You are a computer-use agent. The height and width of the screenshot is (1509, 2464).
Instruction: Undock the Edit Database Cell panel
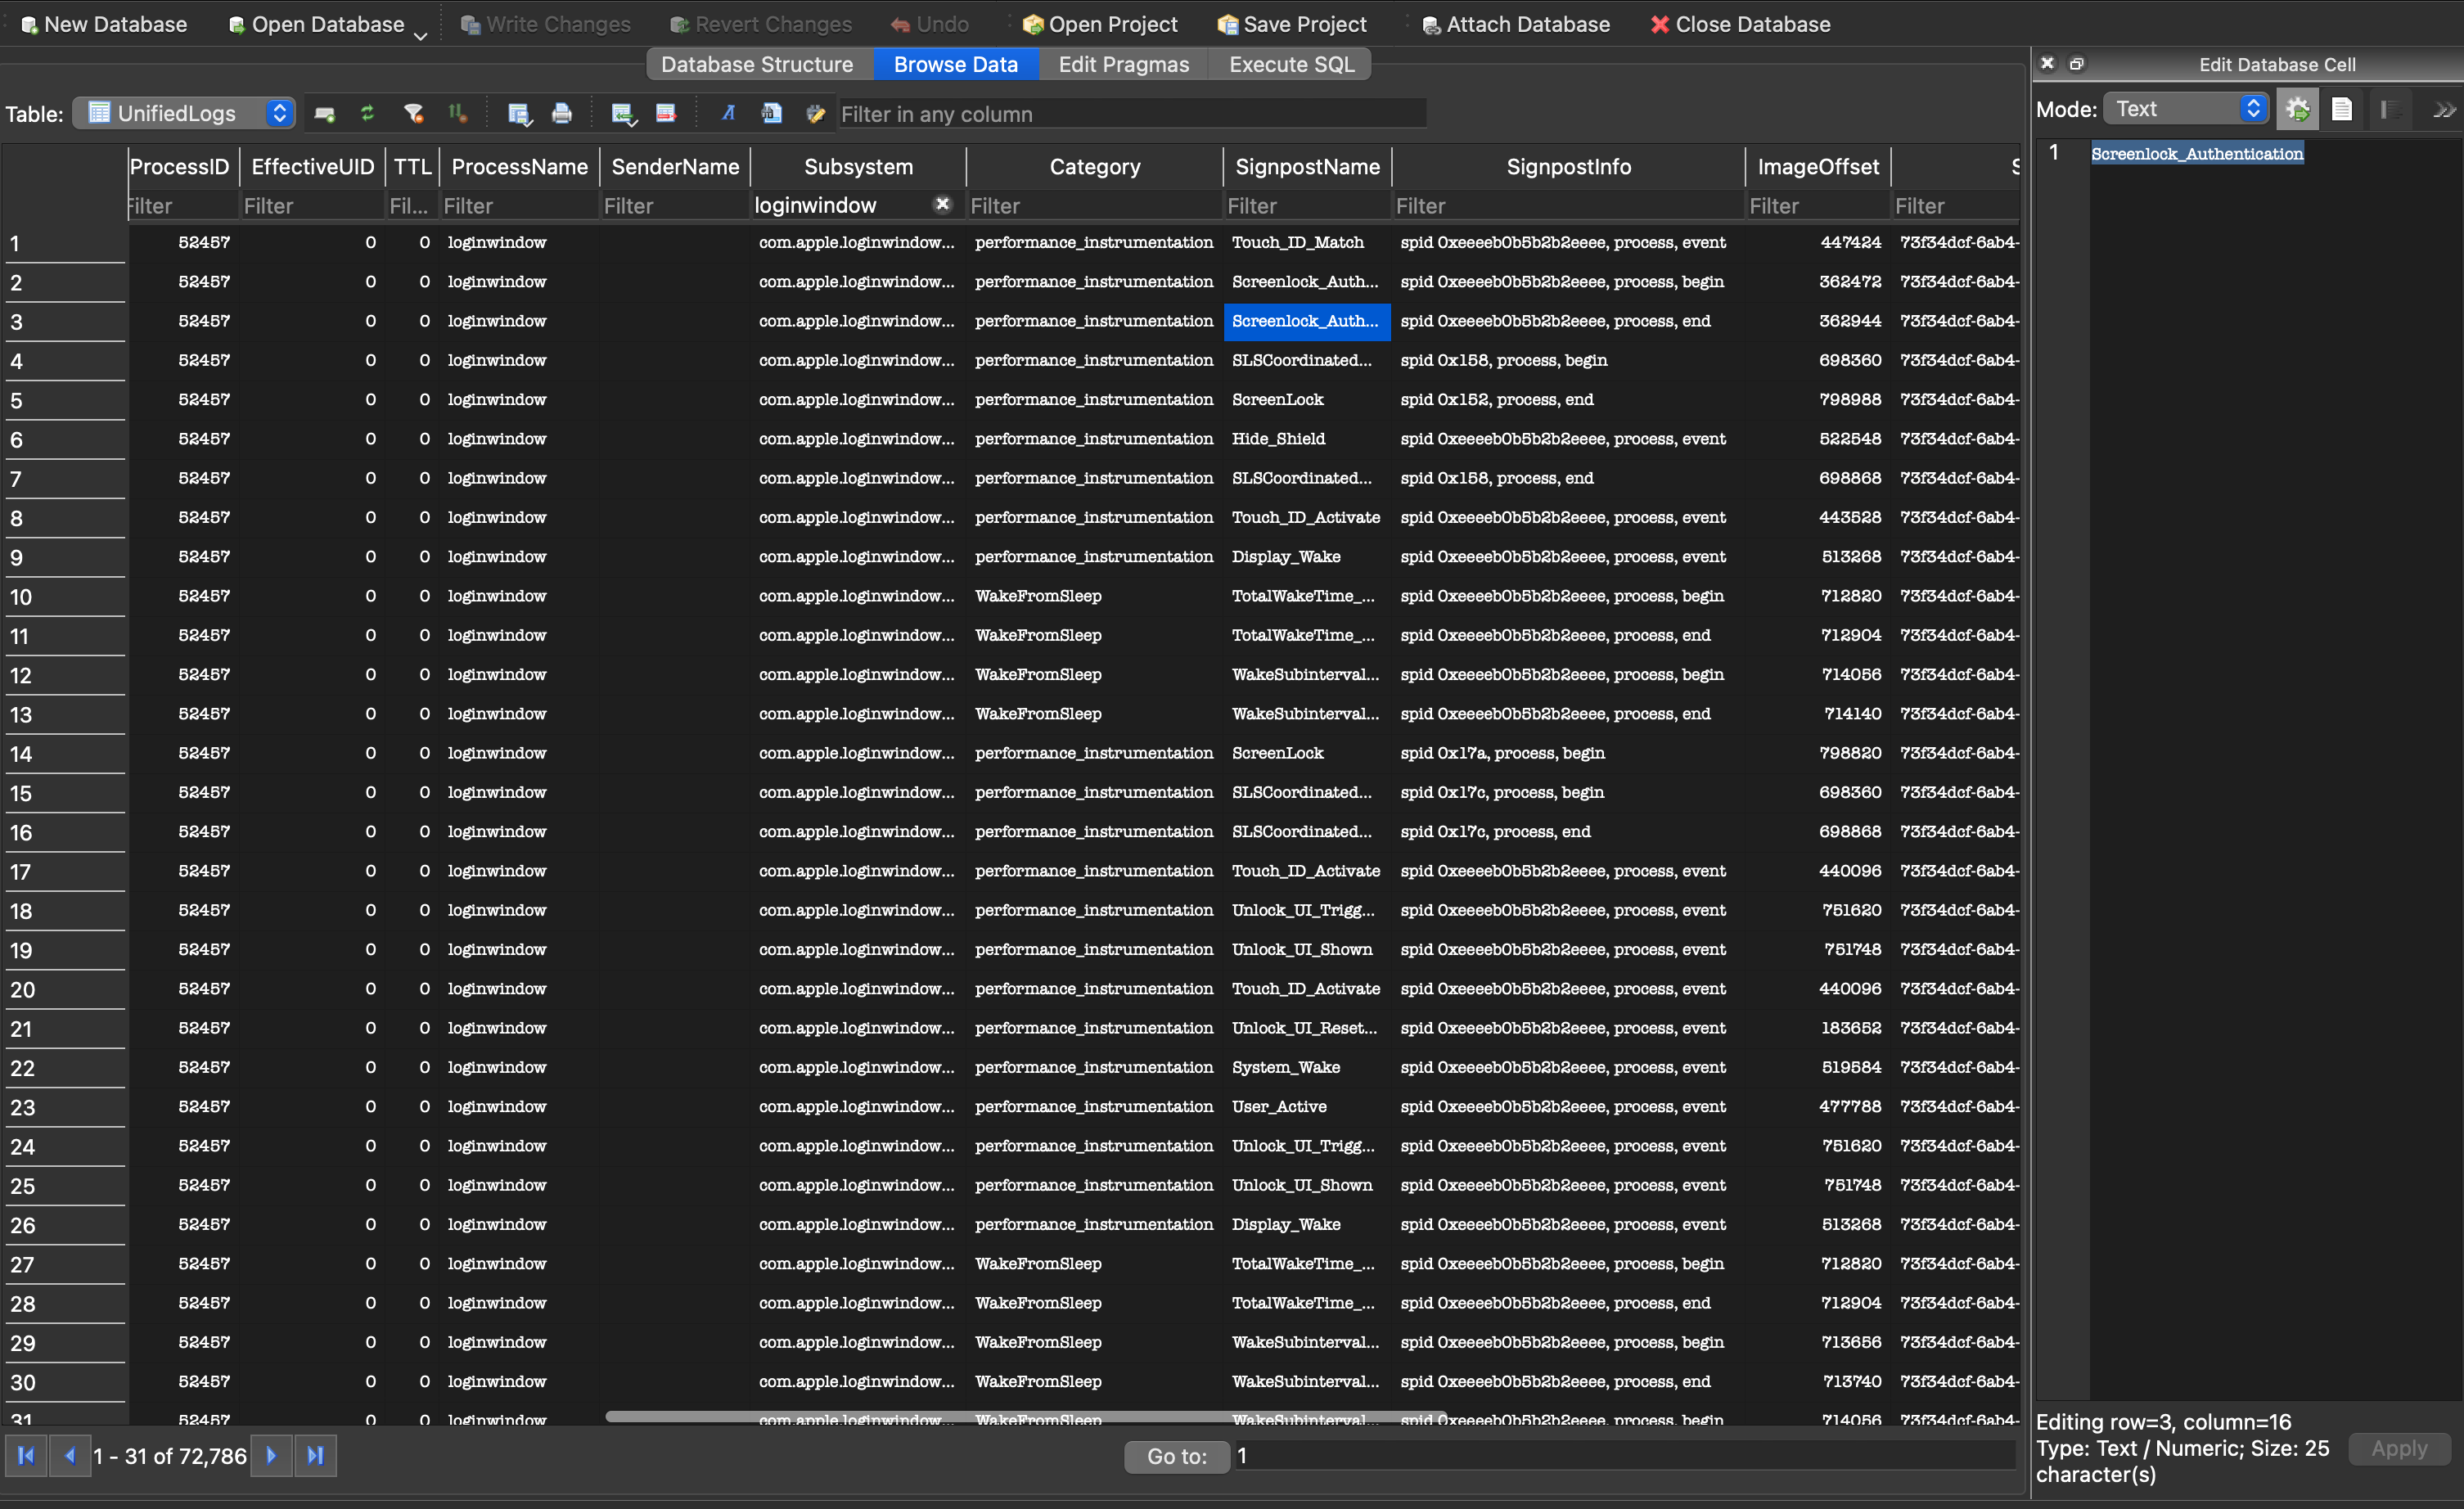(2076, 63)
